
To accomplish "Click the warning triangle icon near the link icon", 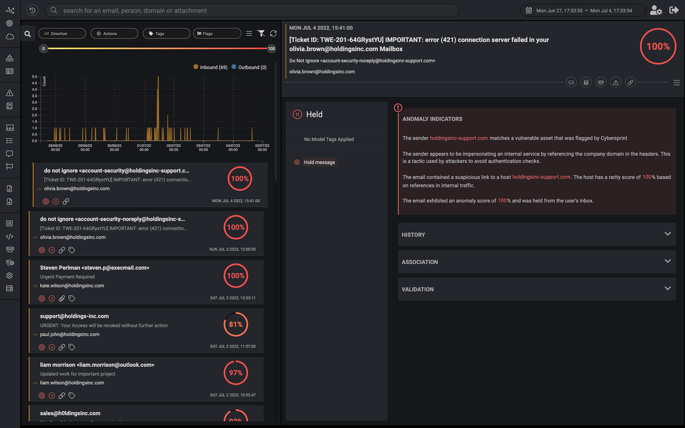I will click(616, 82).
